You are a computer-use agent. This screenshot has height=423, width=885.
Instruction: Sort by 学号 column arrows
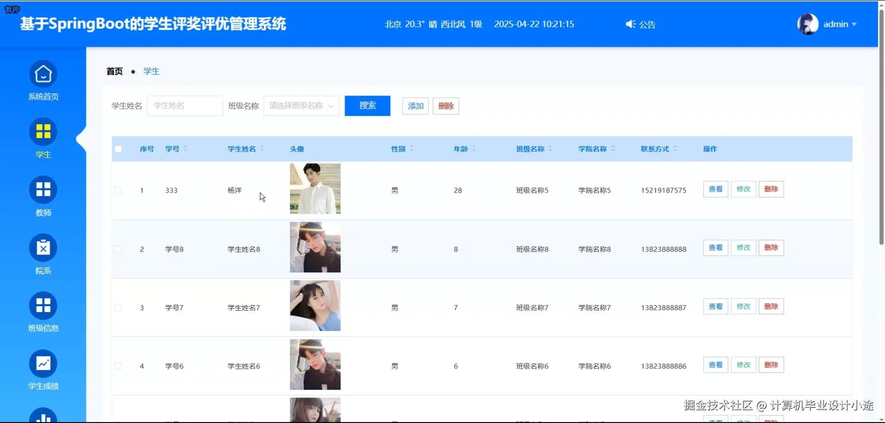[x=185, y=149]
